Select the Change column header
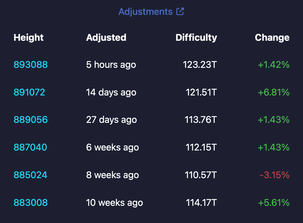303x223 pixels. (x=272, y=37)
